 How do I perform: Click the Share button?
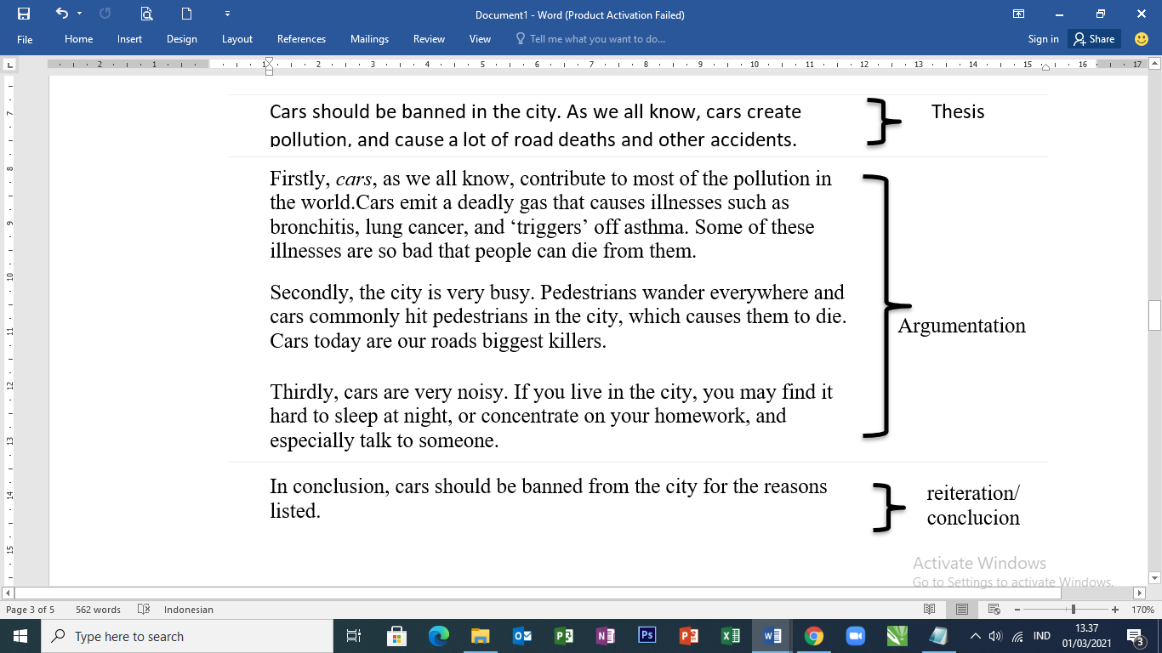pyautogui.click(x=1095, y=39)
